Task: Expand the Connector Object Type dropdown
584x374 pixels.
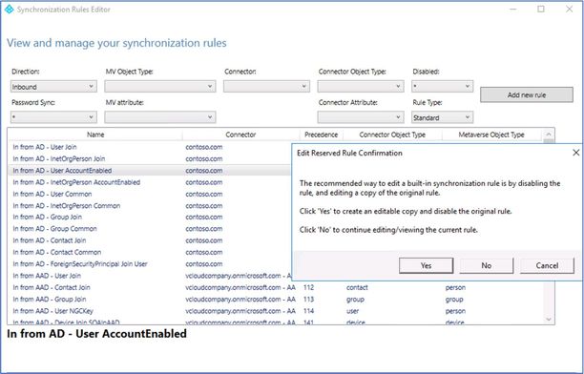Action: click(361, 87)
